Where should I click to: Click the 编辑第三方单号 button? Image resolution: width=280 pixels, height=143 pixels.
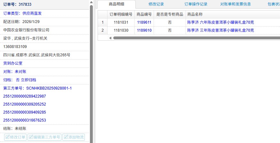(x=44, y=137)
